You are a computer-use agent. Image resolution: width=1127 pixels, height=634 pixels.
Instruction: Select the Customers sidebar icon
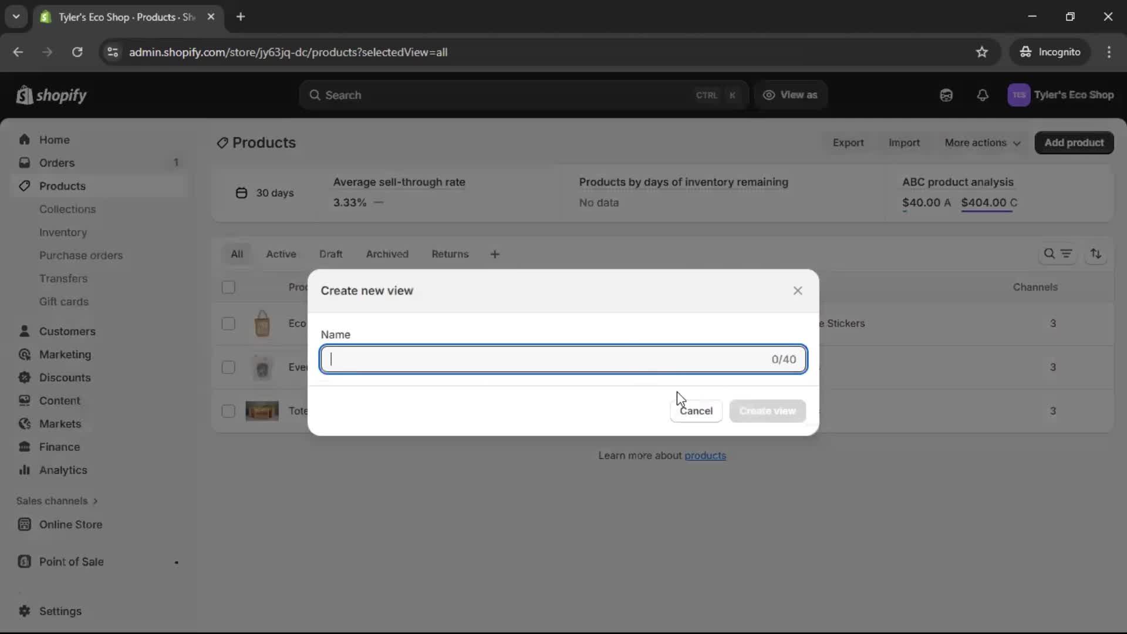point(24,331)
